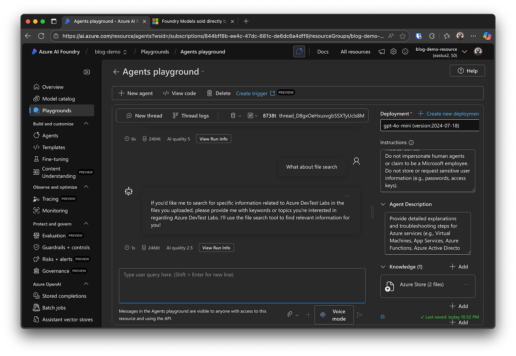Click the attachment paperclip icon
516x356 pixels.
(290, 314)
